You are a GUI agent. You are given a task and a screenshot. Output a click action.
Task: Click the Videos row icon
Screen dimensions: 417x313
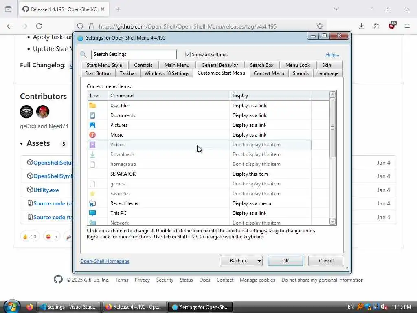tap(92, 145)
